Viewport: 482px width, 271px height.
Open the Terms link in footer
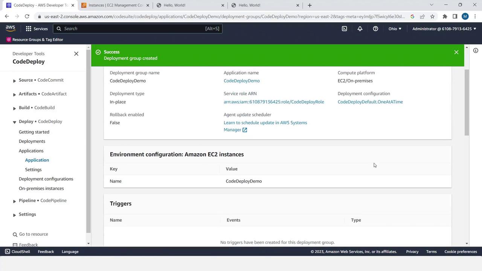[432, 251]
